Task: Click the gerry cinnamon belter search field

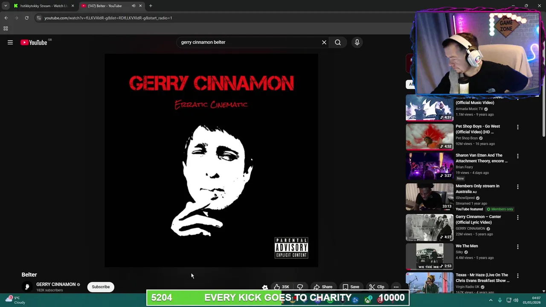Action: pyautogui.click(x=250, y=42)
